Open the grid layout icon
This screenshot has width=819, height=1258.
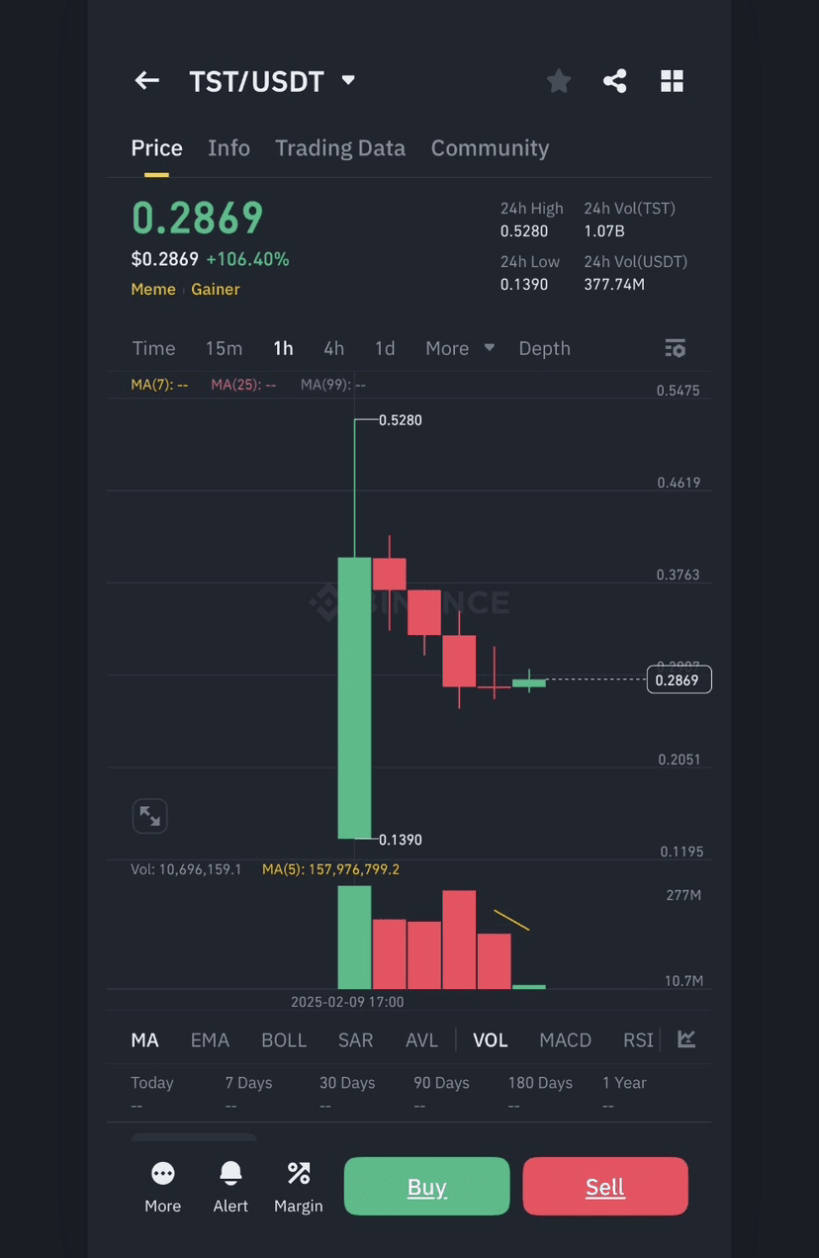tap(673, 81)
